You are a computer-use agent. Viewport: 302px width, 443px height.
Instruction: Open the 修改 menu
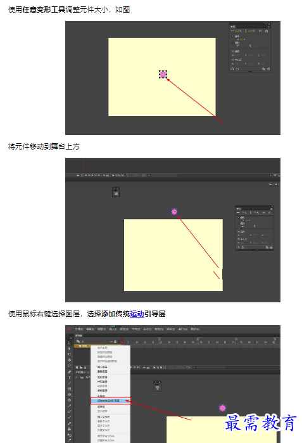124,329
